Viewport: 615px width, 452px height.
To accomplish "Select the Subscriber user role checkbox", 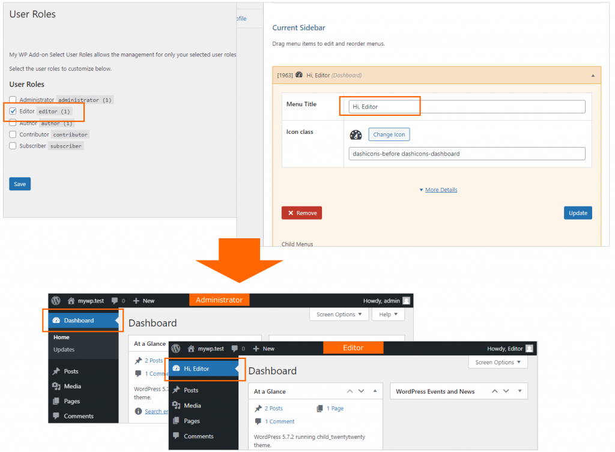I will (x=13, y=146).
